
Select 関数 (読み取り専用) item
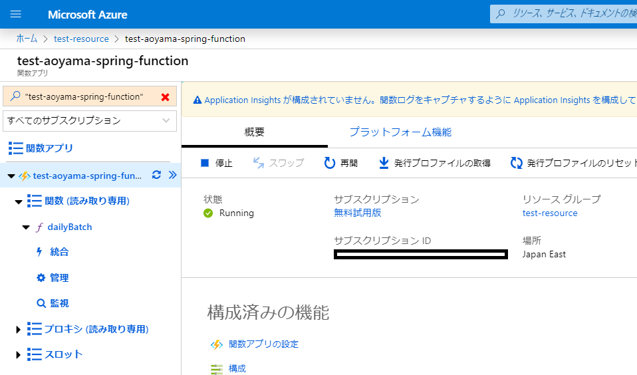[87, 201]
